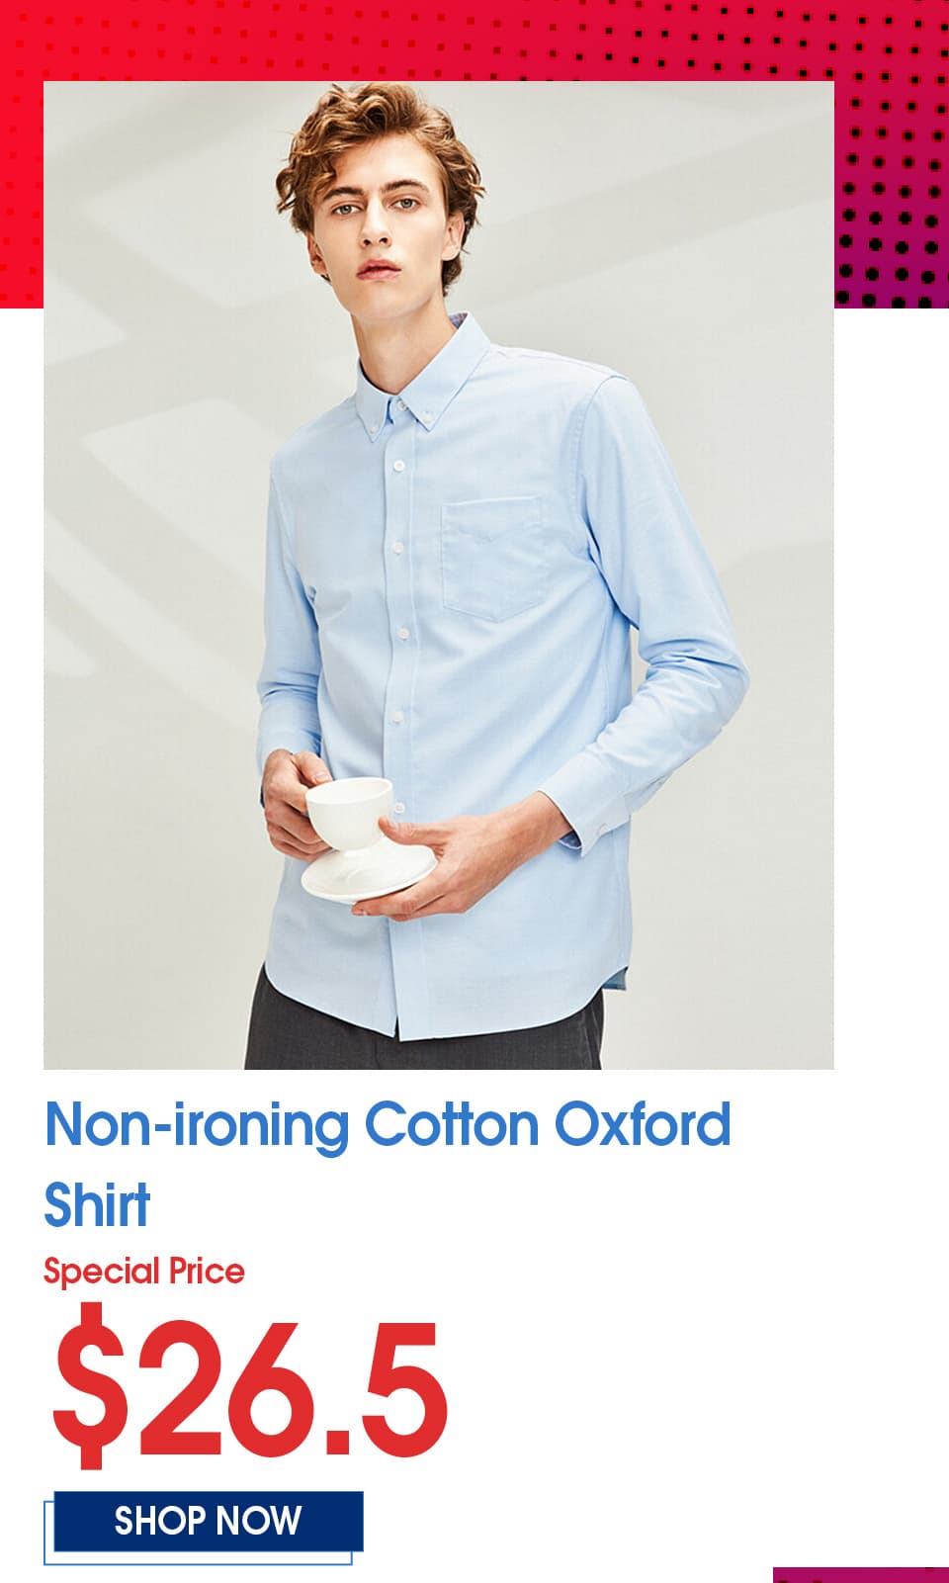Click the shirt's chest pocket
Screen dimensions: 949x1583
494,559
